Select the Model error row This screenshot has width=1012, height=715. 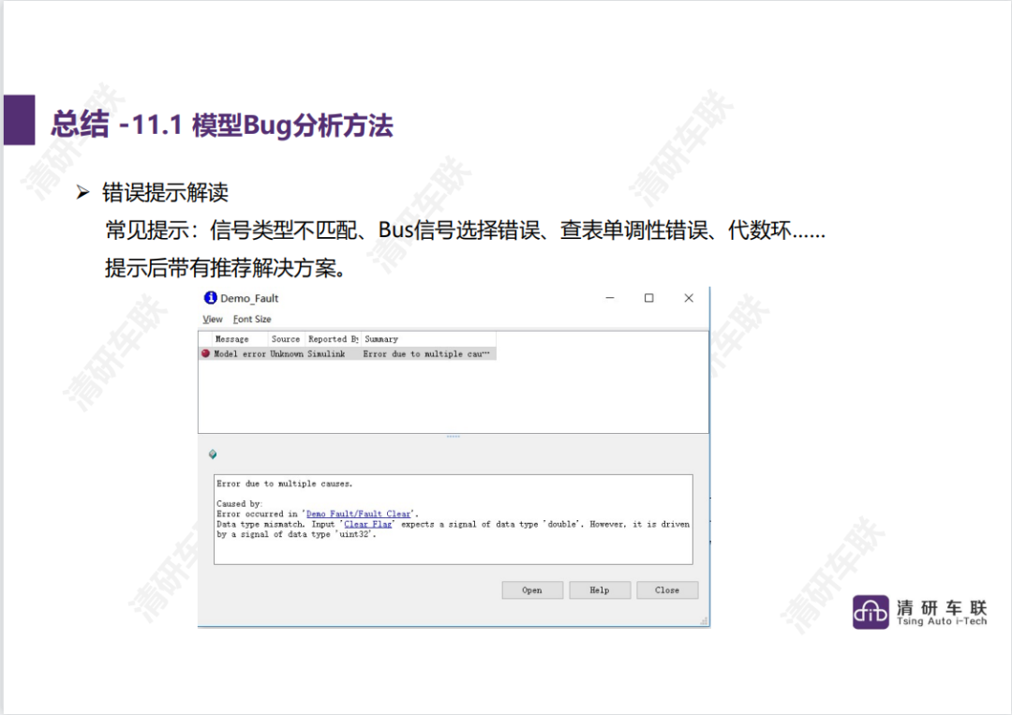coord(348,353)
